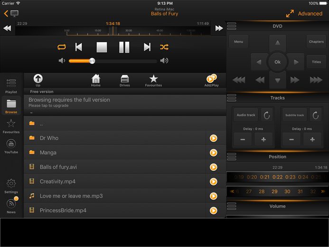Image resolution: width=329 pixels, height=247 pixels.
Task: Open the Subtitle track selector
Action: (x=295, y=115)
